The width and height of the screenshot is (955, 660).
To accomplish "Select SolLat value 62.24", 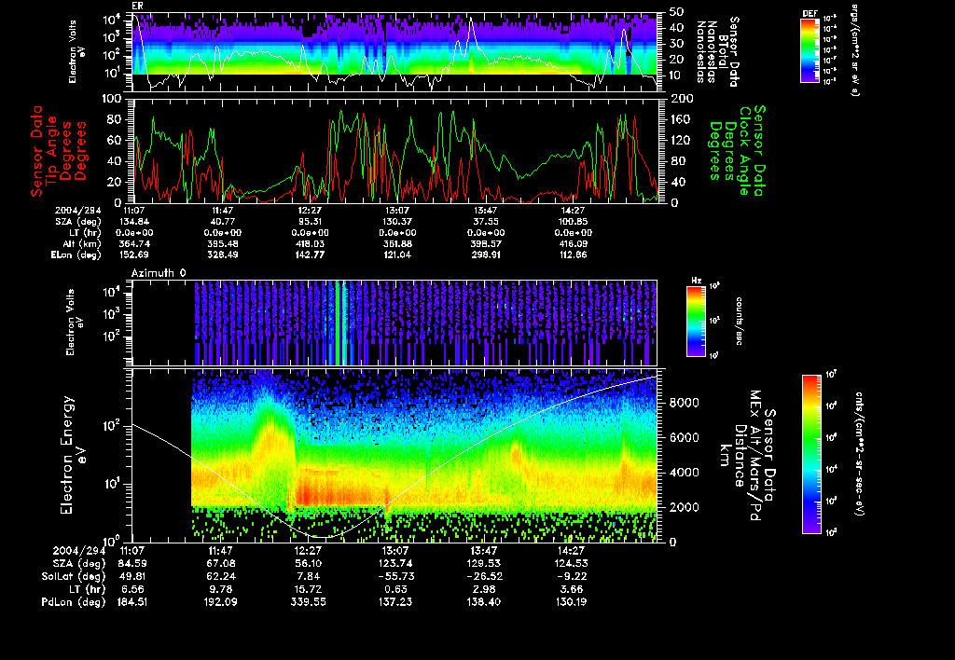I will point(221,577).
